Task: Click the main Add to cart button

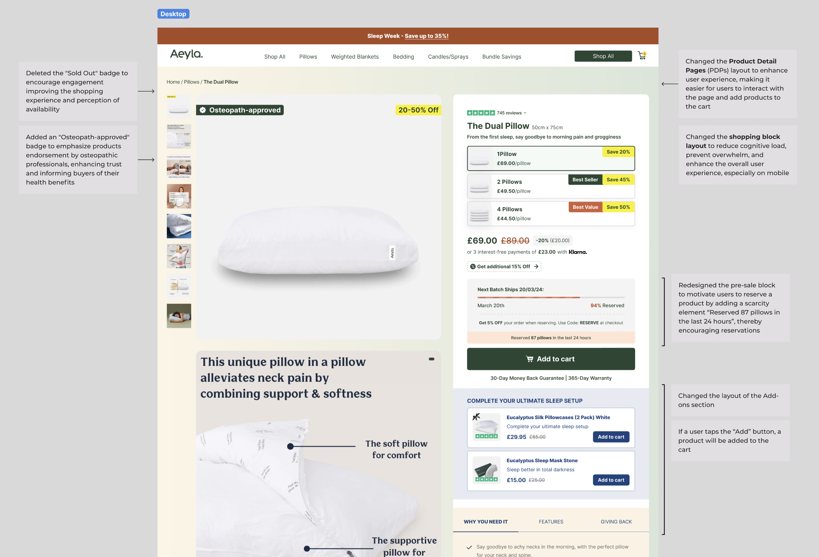Action: [x=551, y=359]
